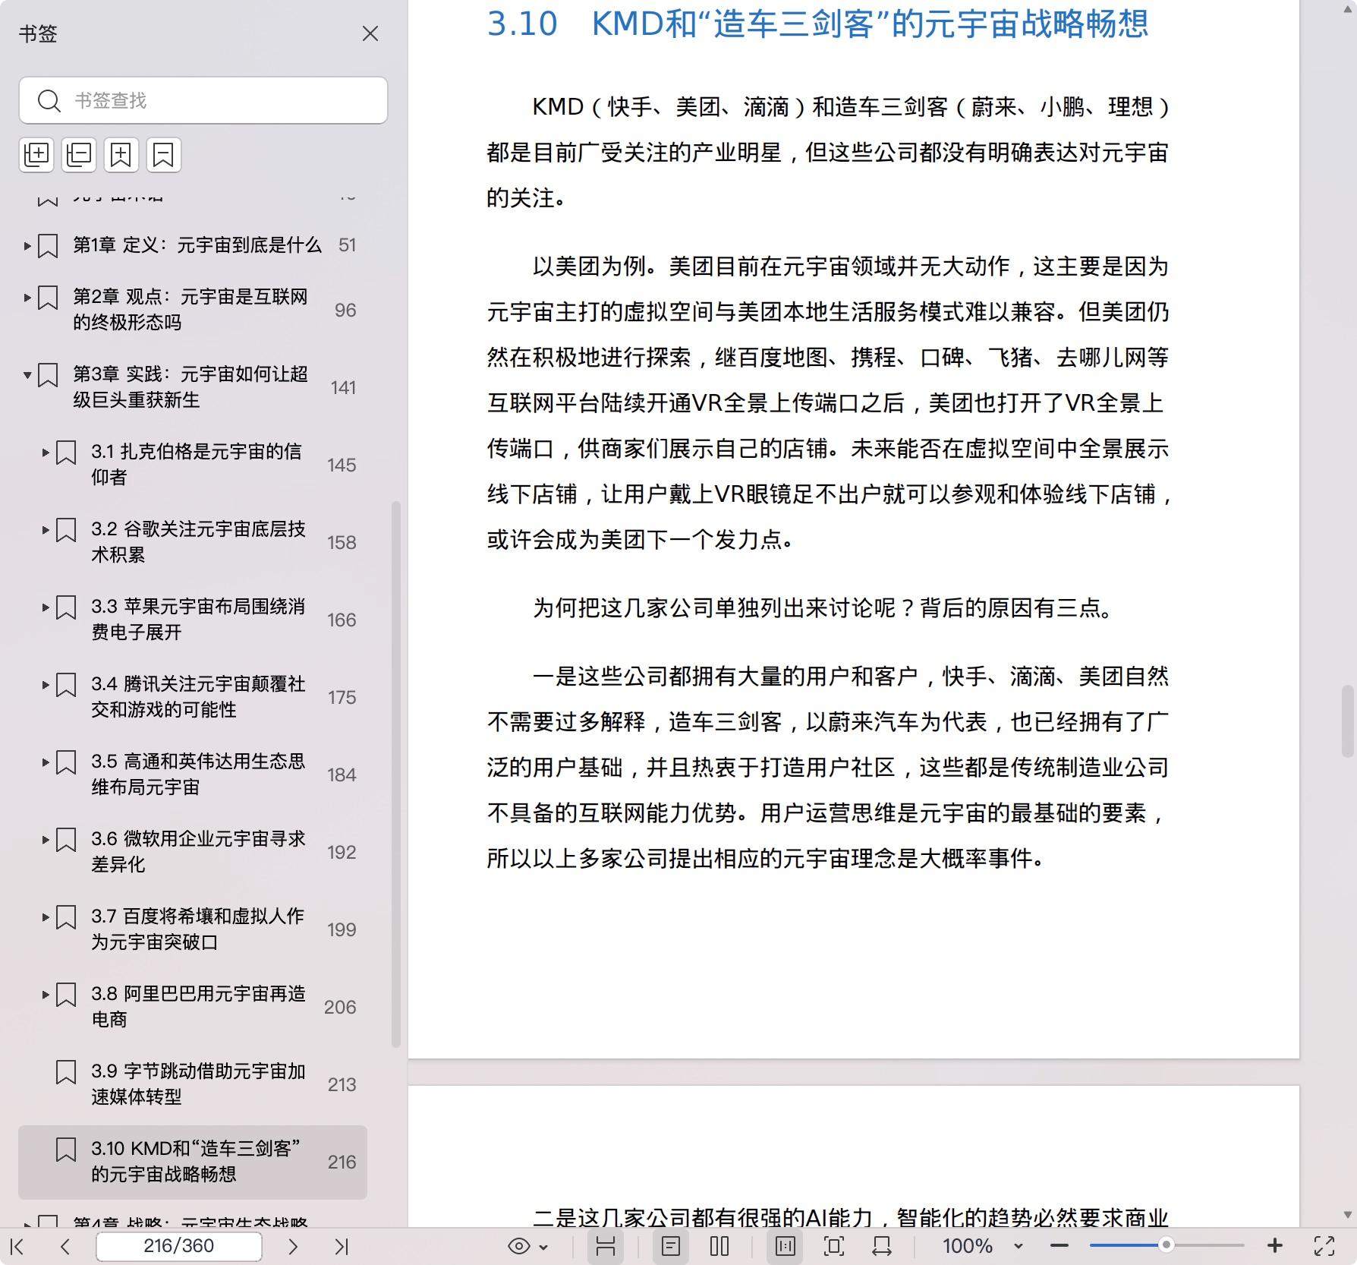Open eye mode dropdown arrow

(x=543, y=1247)
